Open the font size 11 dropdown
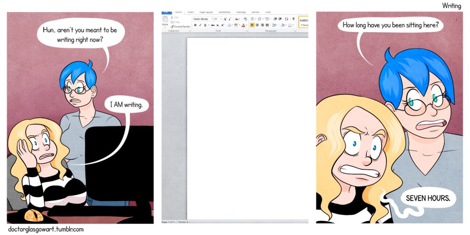The width and height of the screenshot is (470, 235). [x=218, y=19]
